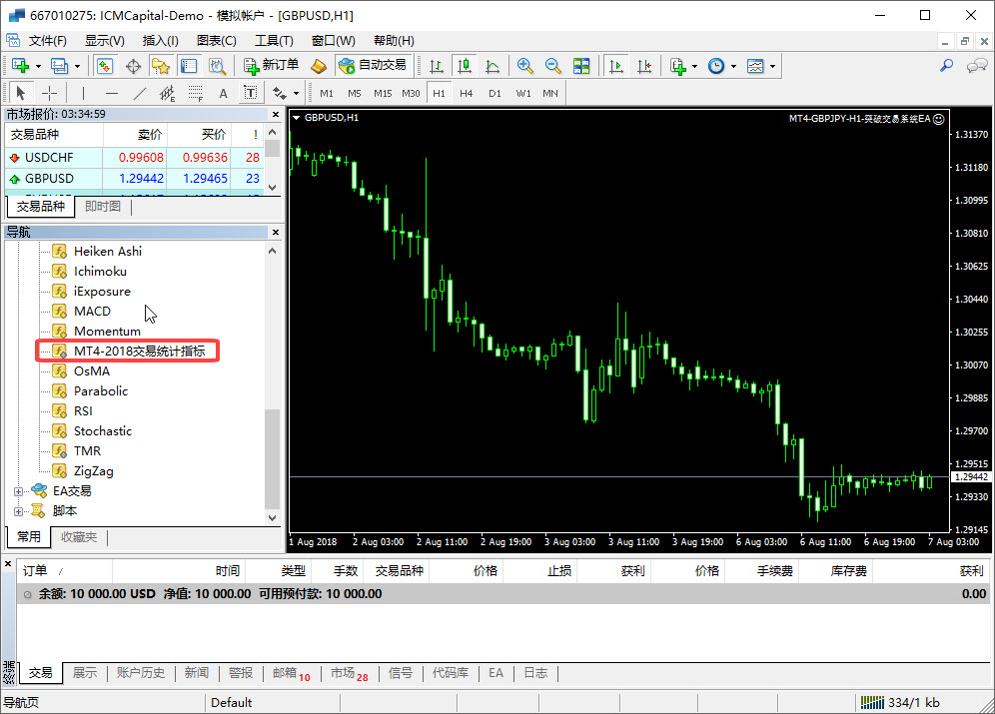Select MT4-2018交易统计指标 indicator in navigator
This screenshot has width=995, height=714.
click(x=139, y=352)
